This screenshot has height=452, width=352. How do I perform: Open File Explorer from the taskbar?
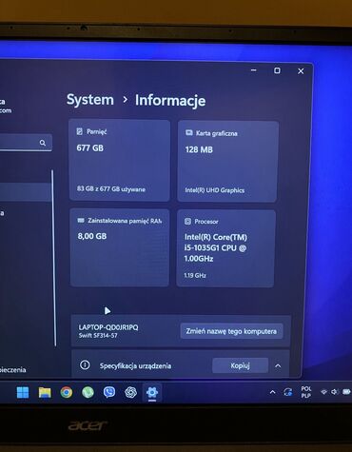click(x=45, y=392)
